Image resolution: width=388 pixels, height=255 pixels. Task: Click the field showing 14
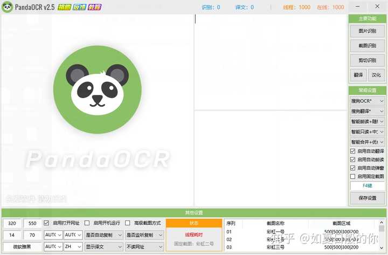[x=12, y=235]
